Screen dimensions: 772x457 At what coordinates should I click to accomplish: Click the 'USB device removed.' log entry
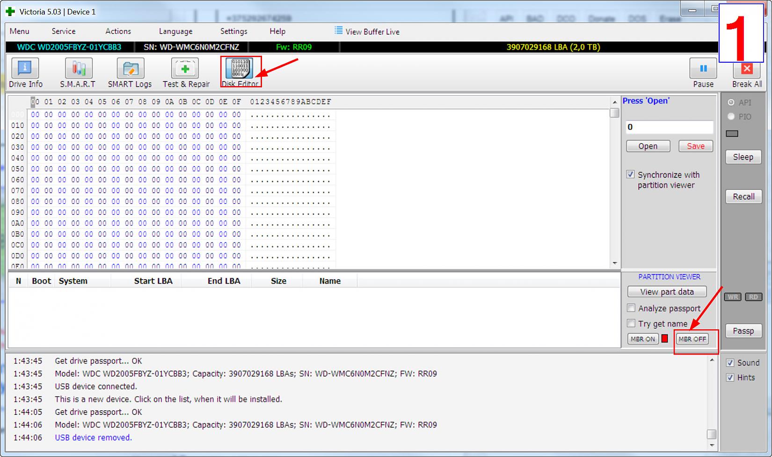tap(94, 437)
